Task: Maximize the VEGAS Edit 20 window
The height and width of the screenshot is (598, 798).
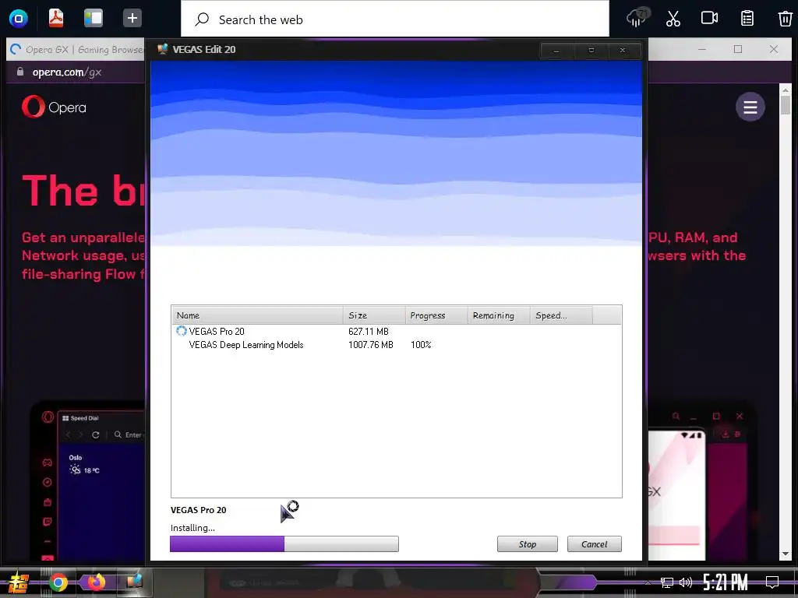Action: click(x=591, y=51)
